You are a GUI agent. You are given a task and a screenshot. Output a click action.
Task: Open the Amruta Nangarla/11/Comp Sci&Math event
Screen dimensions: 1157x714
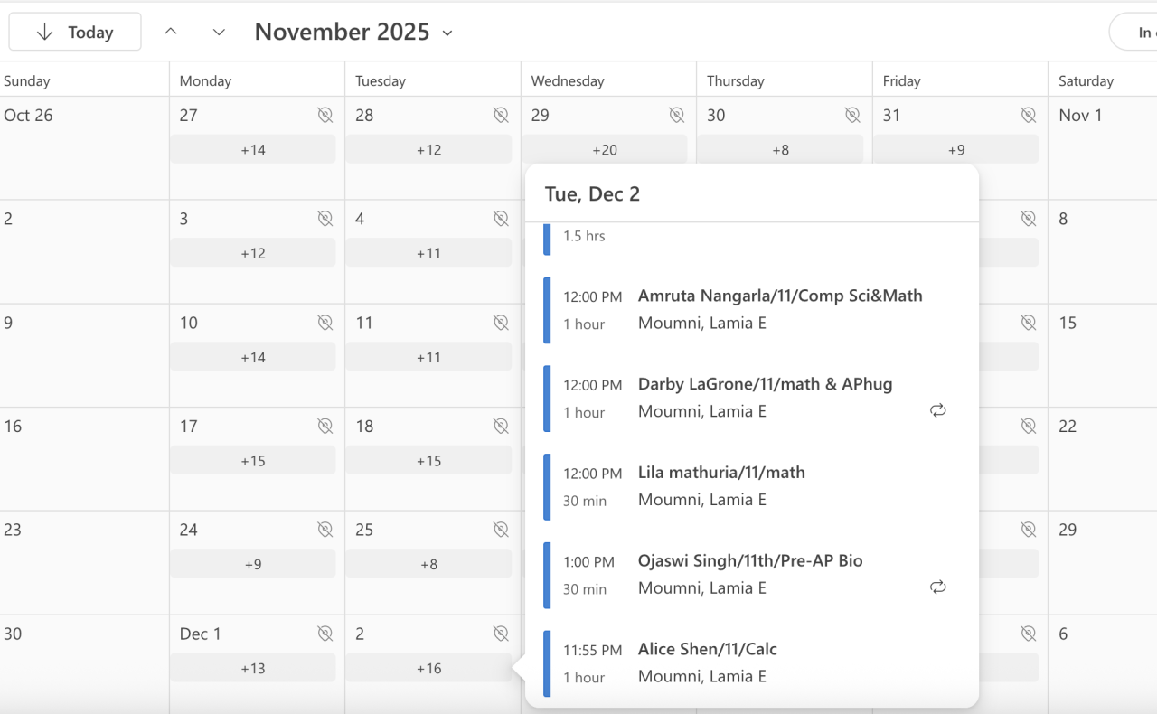779,296
